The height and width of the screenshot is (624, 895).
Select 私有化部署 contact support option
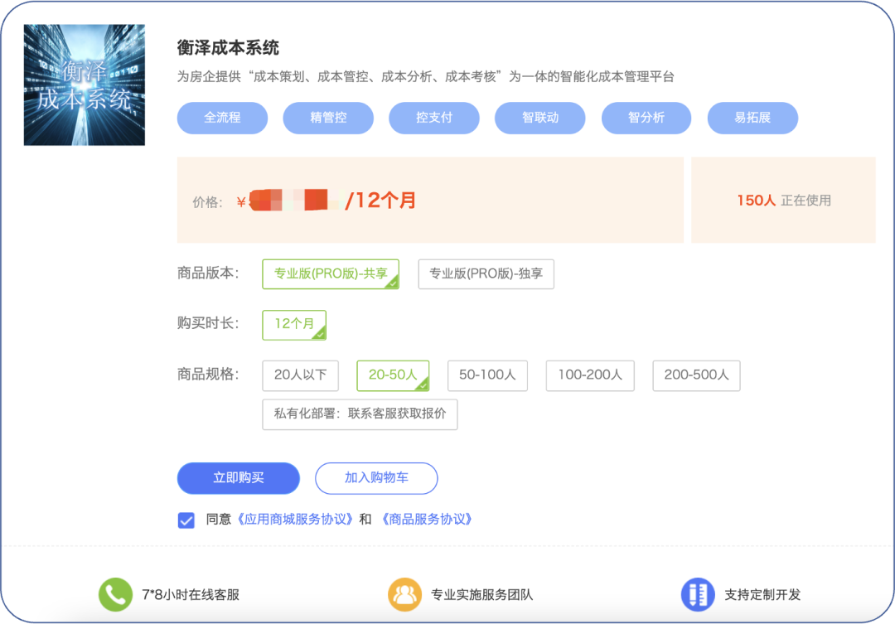click(360, 414)
